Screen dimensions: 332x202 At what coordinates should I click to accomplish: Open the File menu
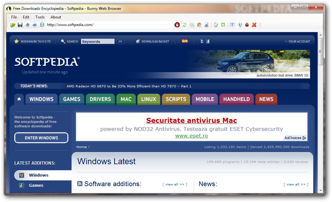click(14, 17)
